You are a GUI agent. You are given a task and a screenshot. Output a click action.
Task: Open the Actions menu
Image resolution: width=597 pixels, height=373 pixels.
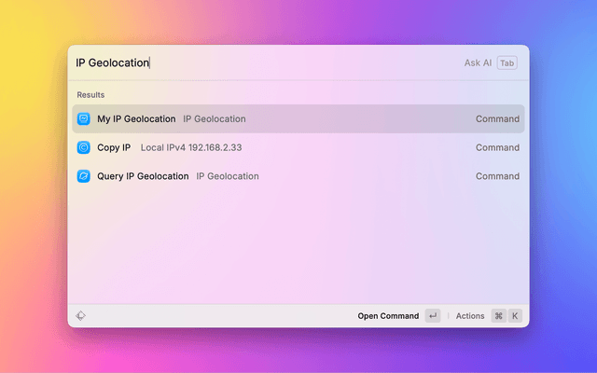[x=470, y=316]
